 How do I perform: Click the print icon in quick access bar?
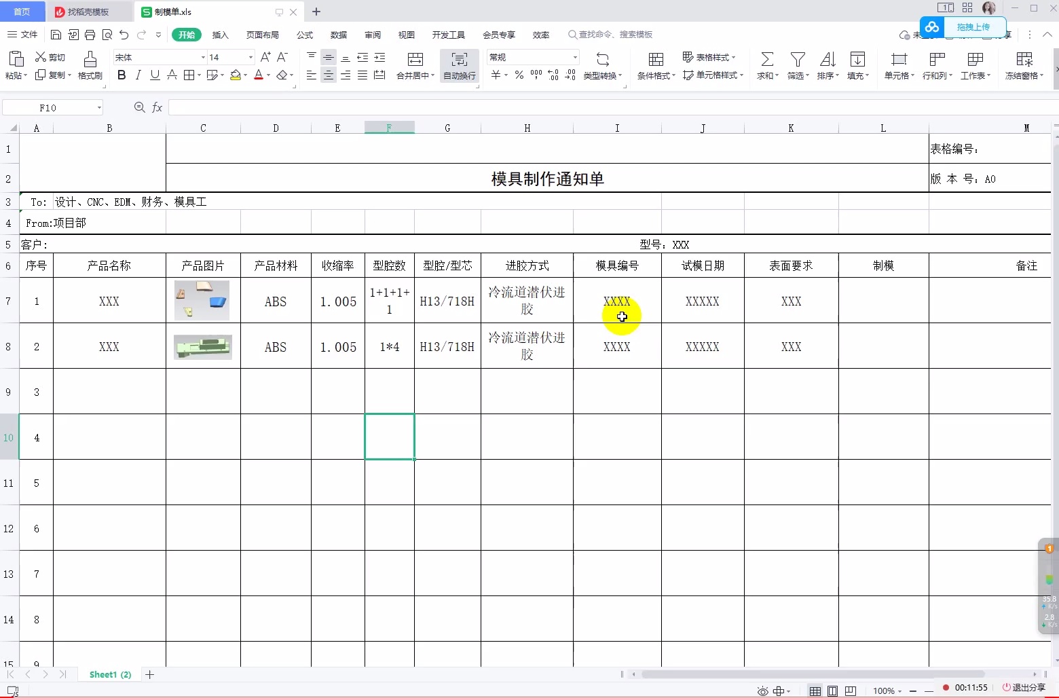90,35
